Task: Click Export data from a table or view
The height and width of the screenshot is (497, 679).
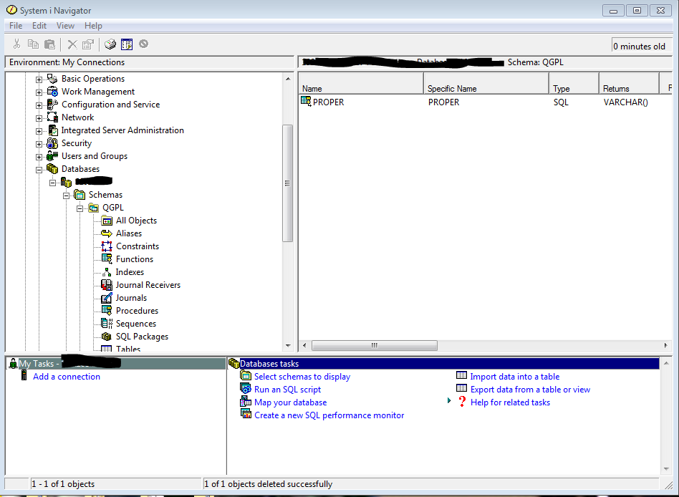Action: coord(531,390)
